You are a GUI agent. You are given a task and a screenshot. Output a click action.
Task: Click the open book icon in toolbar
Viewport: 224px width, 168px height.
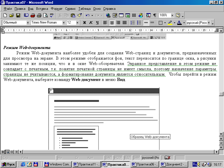(26, 15)
